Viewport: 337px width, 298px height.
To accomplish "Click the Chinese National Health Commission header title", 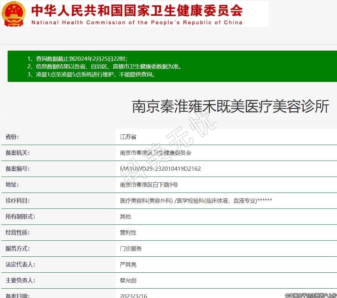I will pos(137,10).
